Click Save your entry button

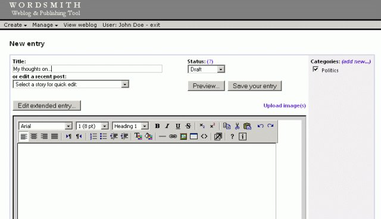point(255,86)
